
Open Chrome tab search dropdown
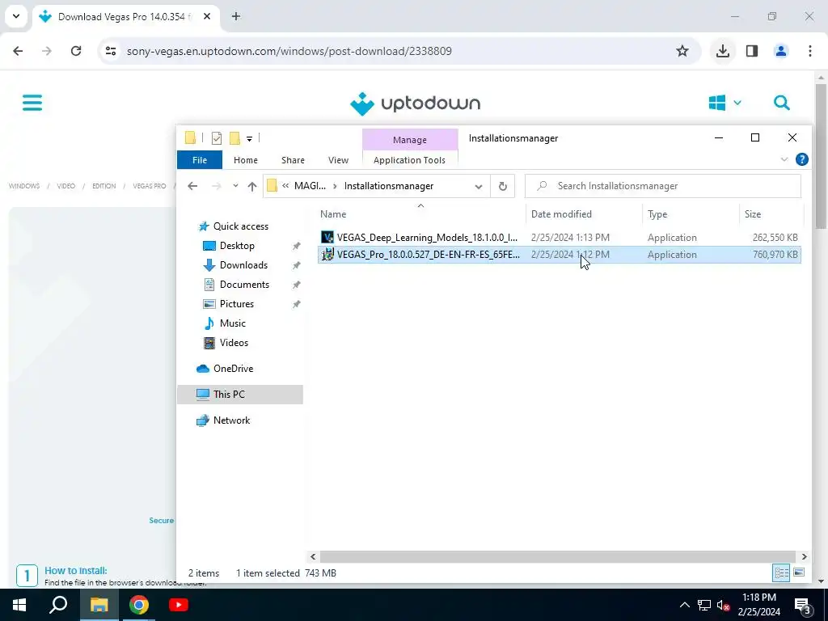click(x=16, y=16)
